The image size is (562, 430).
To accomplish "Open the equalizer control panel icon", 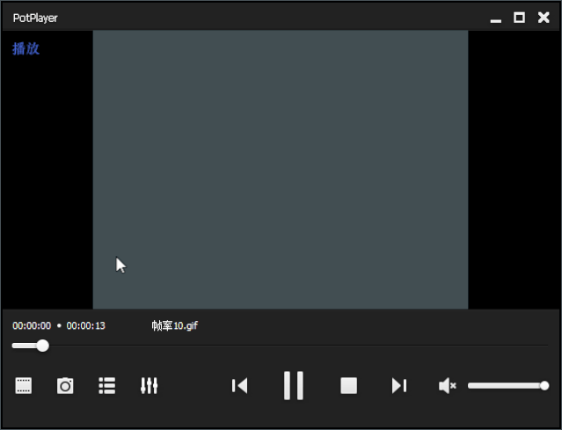I will pos(149,385).
